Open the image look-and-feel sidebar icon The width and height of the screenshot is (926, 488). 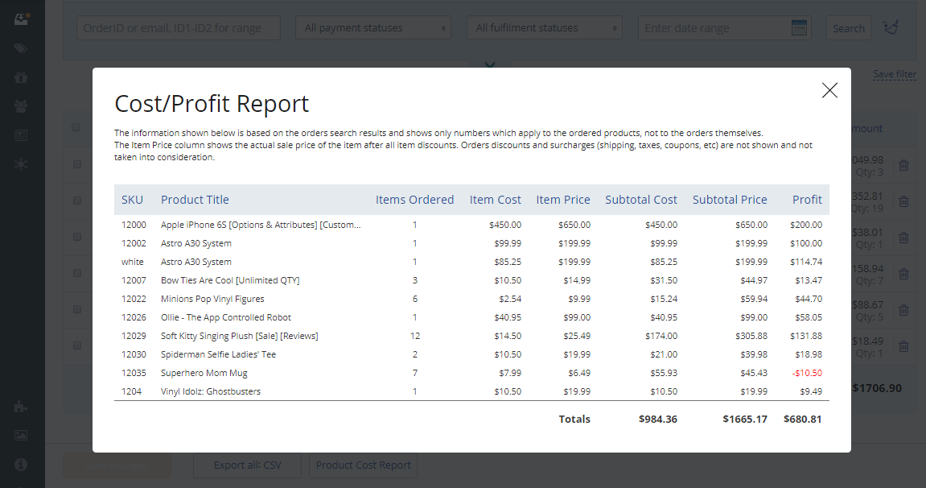(x=21, y=436)
